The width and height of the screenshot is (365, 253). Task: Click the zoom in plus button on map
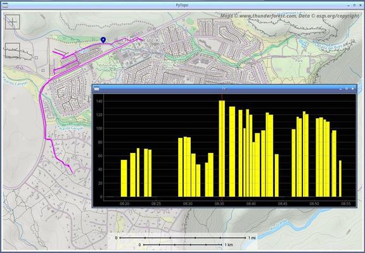pyautogui.click(x=12, y=22)
